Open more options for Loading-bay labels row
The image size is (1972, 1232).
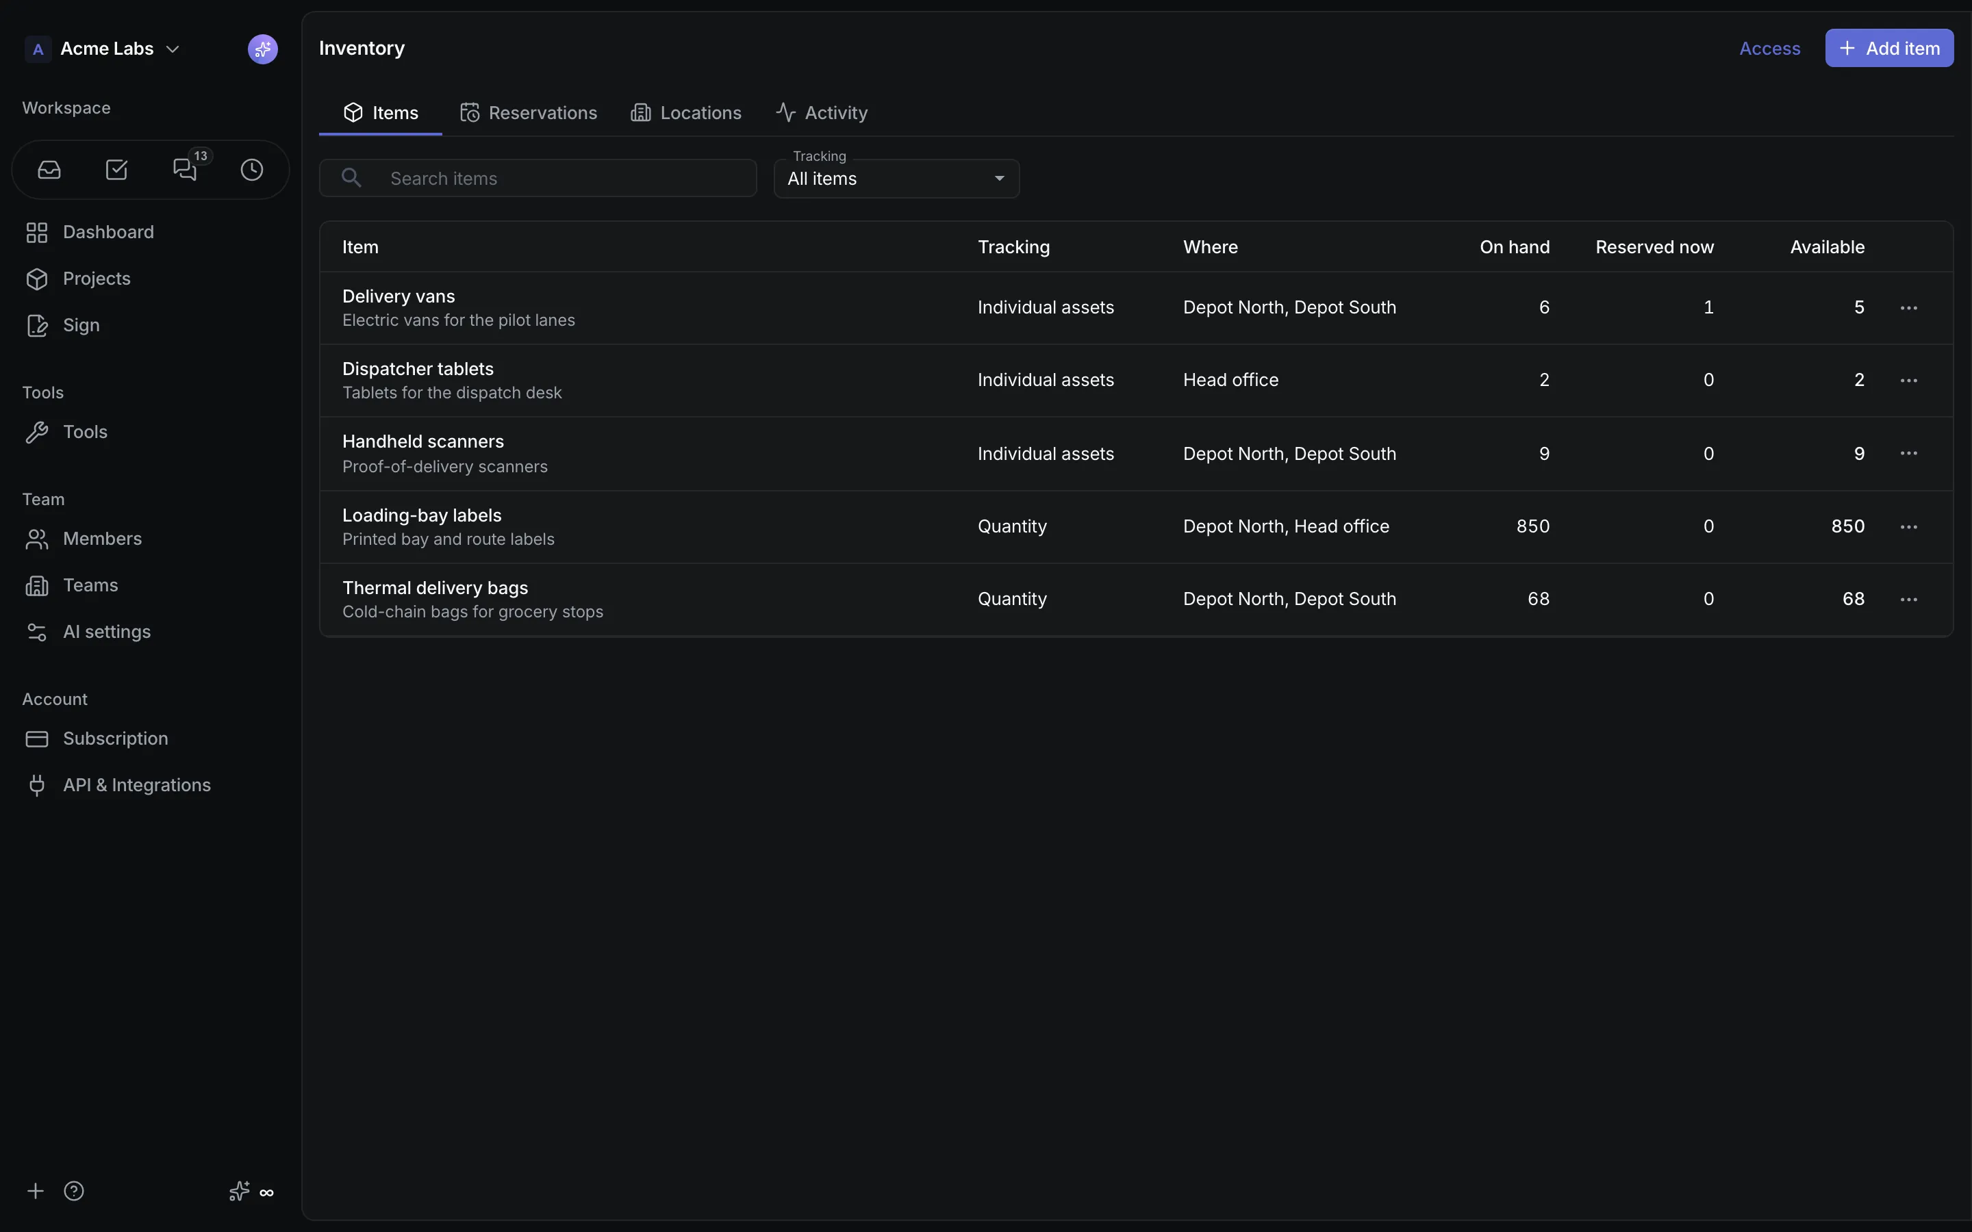1908,527
